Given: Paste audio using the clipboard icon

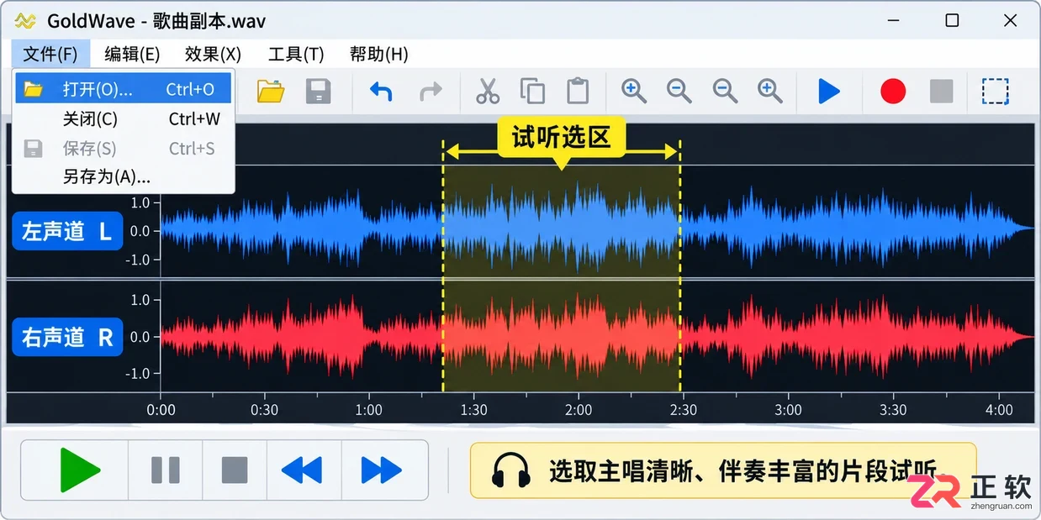Looking at the screenshot, I should pos(578,91).
